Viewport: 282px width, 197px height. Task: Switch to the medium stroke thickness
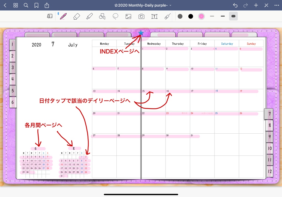(223, 16)
